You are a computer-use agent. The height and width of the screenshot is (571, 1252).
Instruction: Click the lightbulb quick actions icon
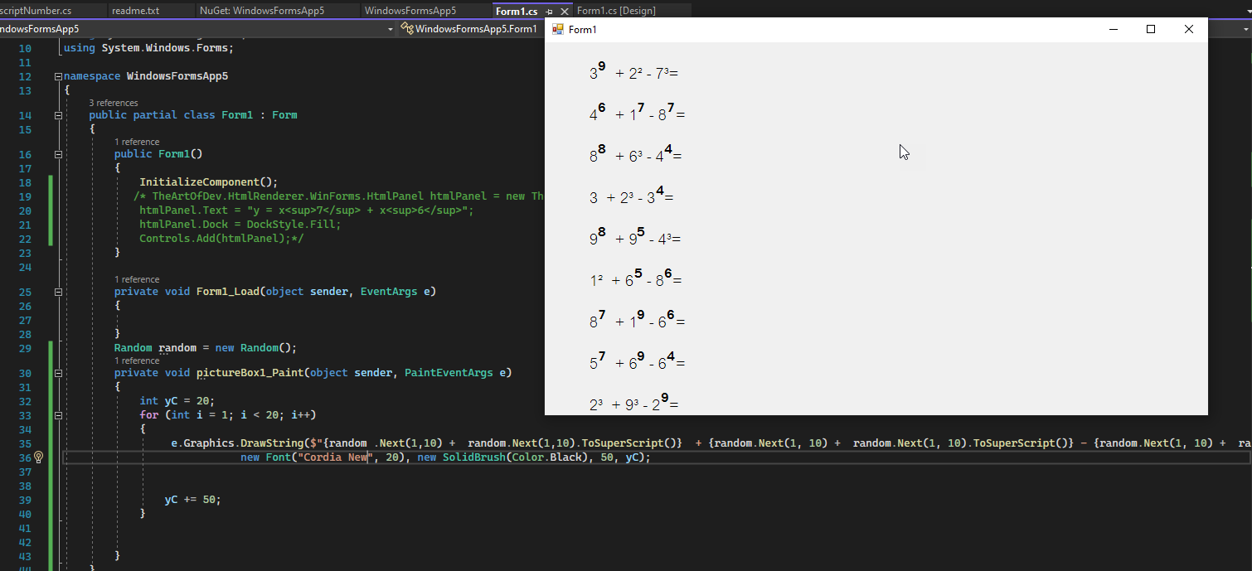pos(38,457)
